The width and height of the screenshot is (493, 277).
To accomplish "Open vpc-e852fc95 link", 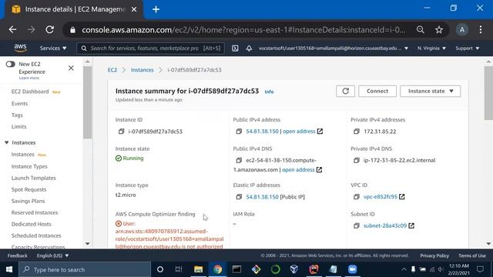I will tap(380, 197).
